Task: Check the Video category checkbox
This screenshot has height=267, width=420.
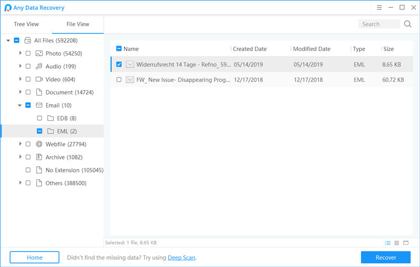Action: pyautogui.click(x=28, y=79)
